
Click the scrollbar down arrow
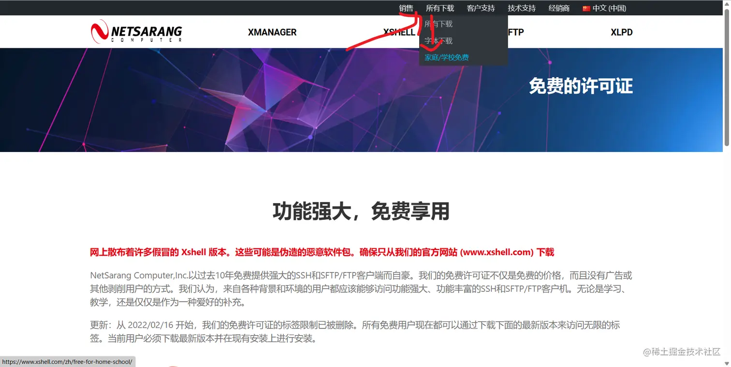[727, 363]
